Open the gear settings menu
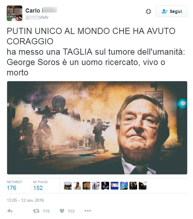 pyautogui.click(x=148, y=11)
